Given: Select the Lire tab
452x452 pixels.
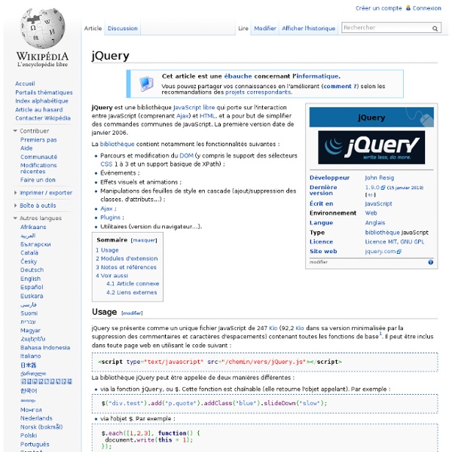Looking at the screenshot, I should (x=243, y=29).
